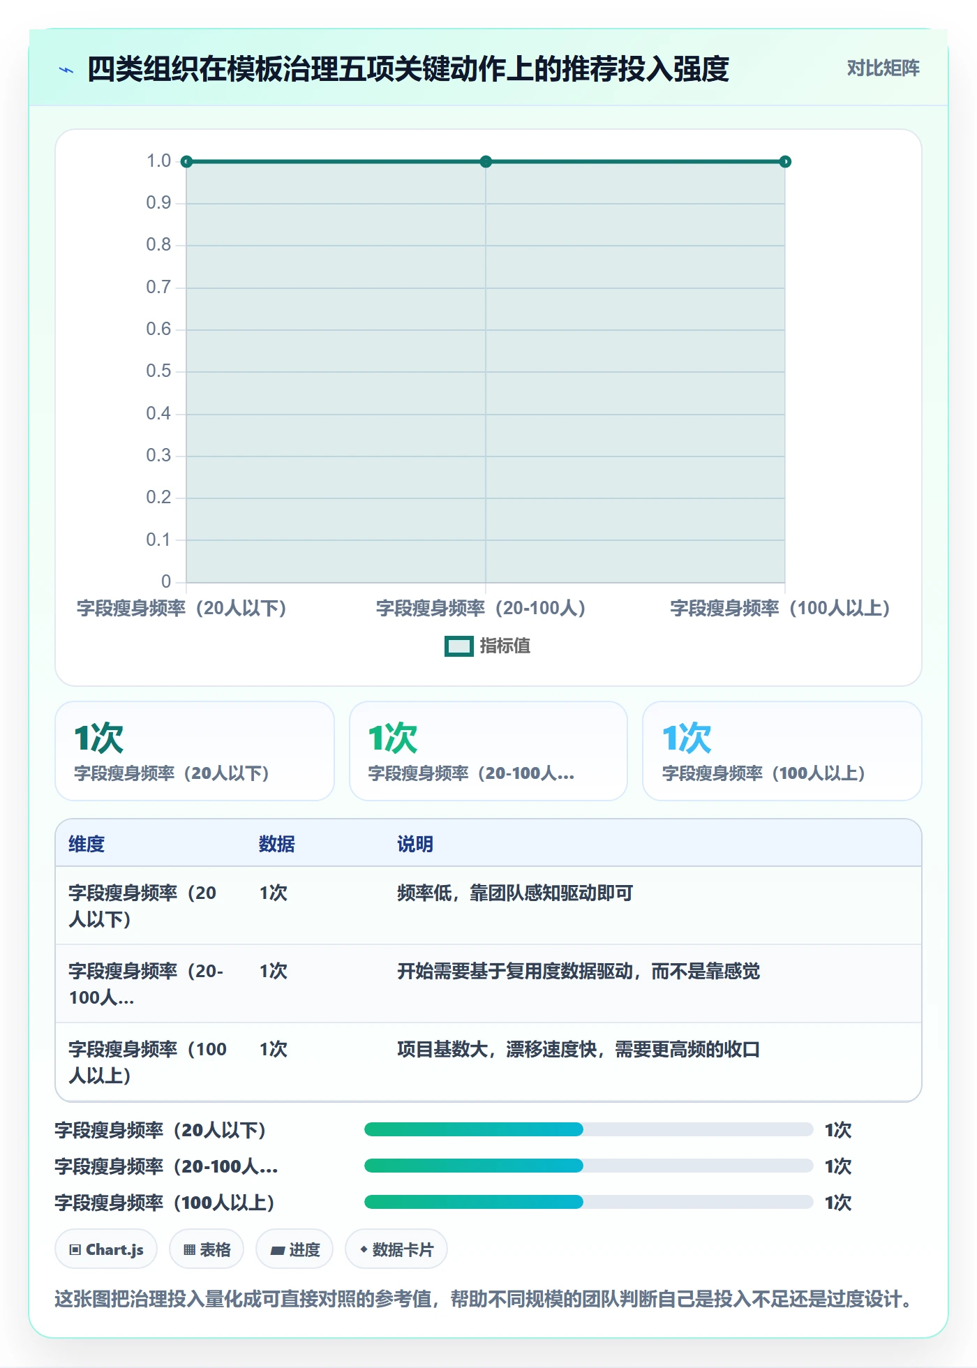Click the 说明 column header
977x1368 pixels.
click(x=415, y=845)
